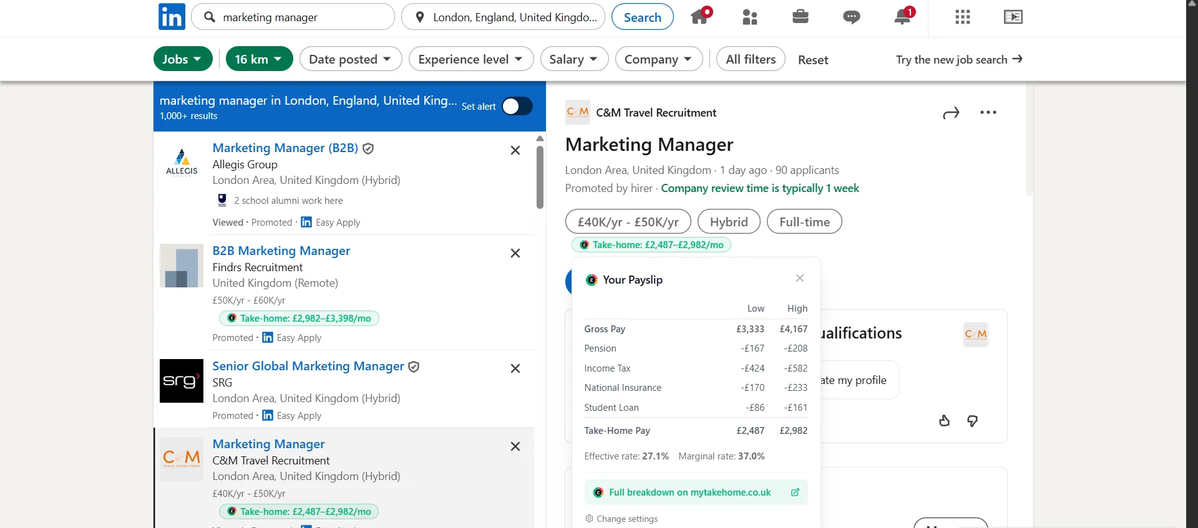Viewport: 1198px width, 528px height.
Task: Open Senior Global Marketing Manager job title
Action: (308, 366)
